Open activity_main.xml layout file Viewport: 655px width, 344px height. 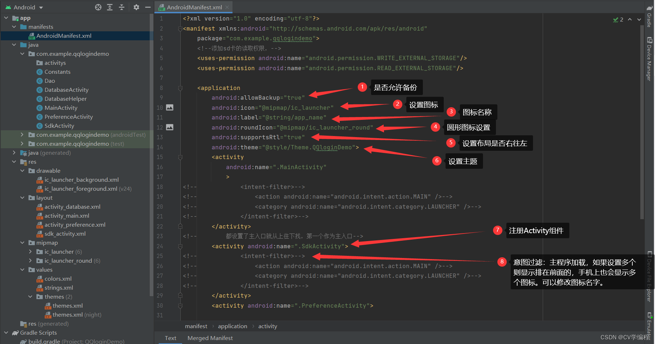[67, 216]
